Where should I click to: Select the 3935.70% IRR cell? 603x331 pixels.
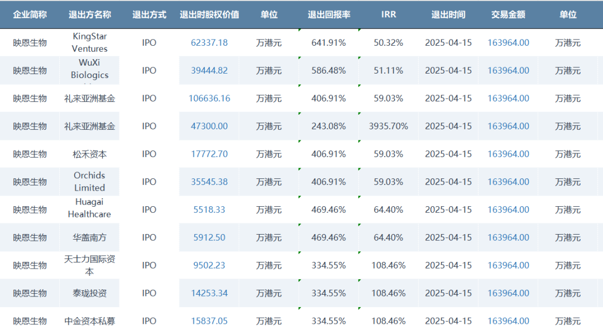[x=389, y=126]
